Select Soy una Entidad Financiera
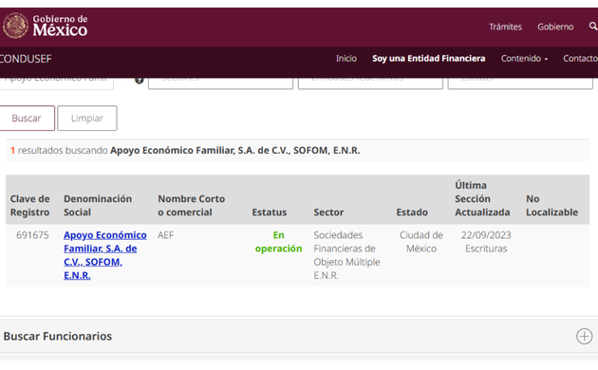The width and height of the screenshot is (598, 370). click(429, 58)
